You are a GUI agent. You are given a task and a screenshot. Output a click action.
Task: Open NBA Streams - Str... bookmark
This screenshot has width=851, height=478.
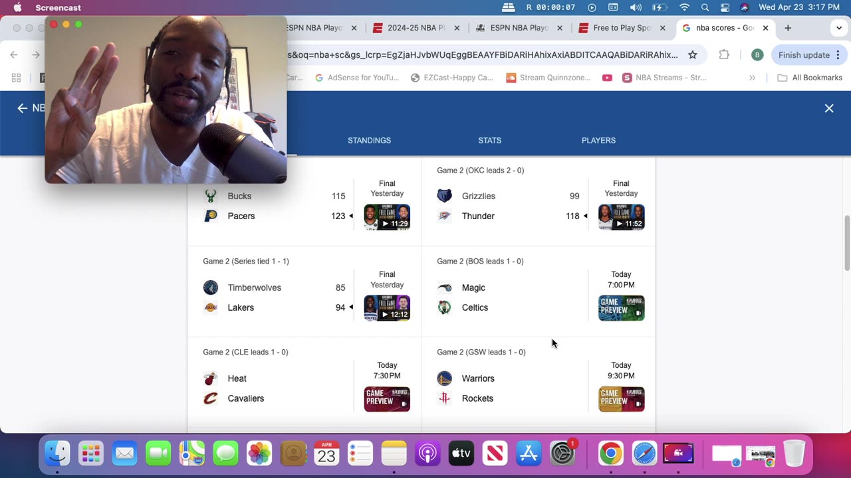(x=664, y=78)
